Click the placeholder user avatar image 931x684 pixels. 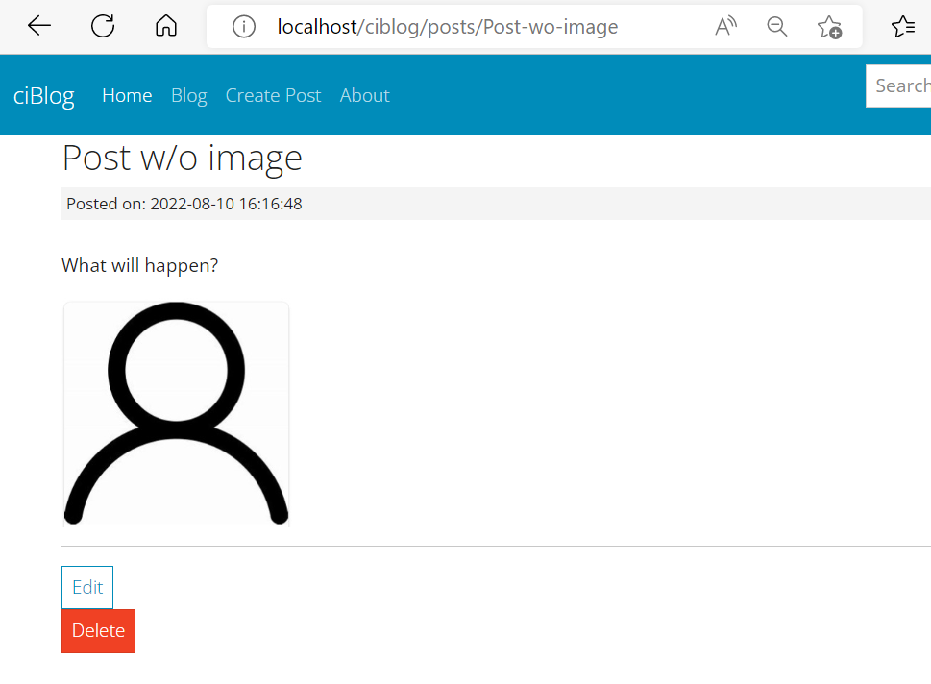tap(177, 414)
